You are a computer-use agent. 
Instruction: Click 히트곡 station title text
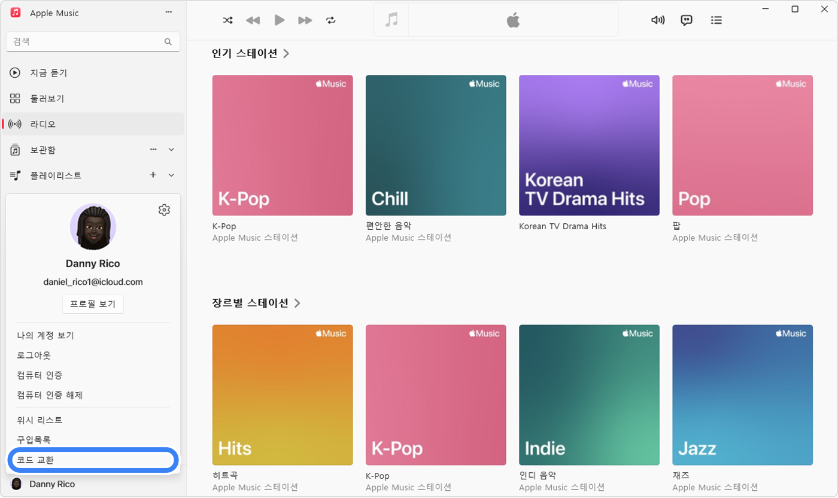point(225,476)
